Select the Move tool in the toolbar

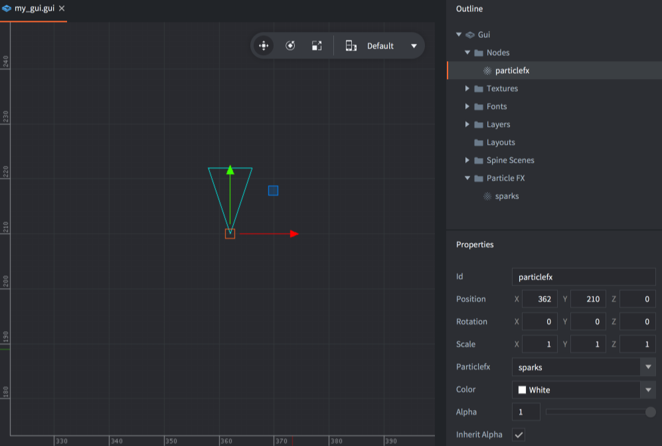(x=264, y=45)
